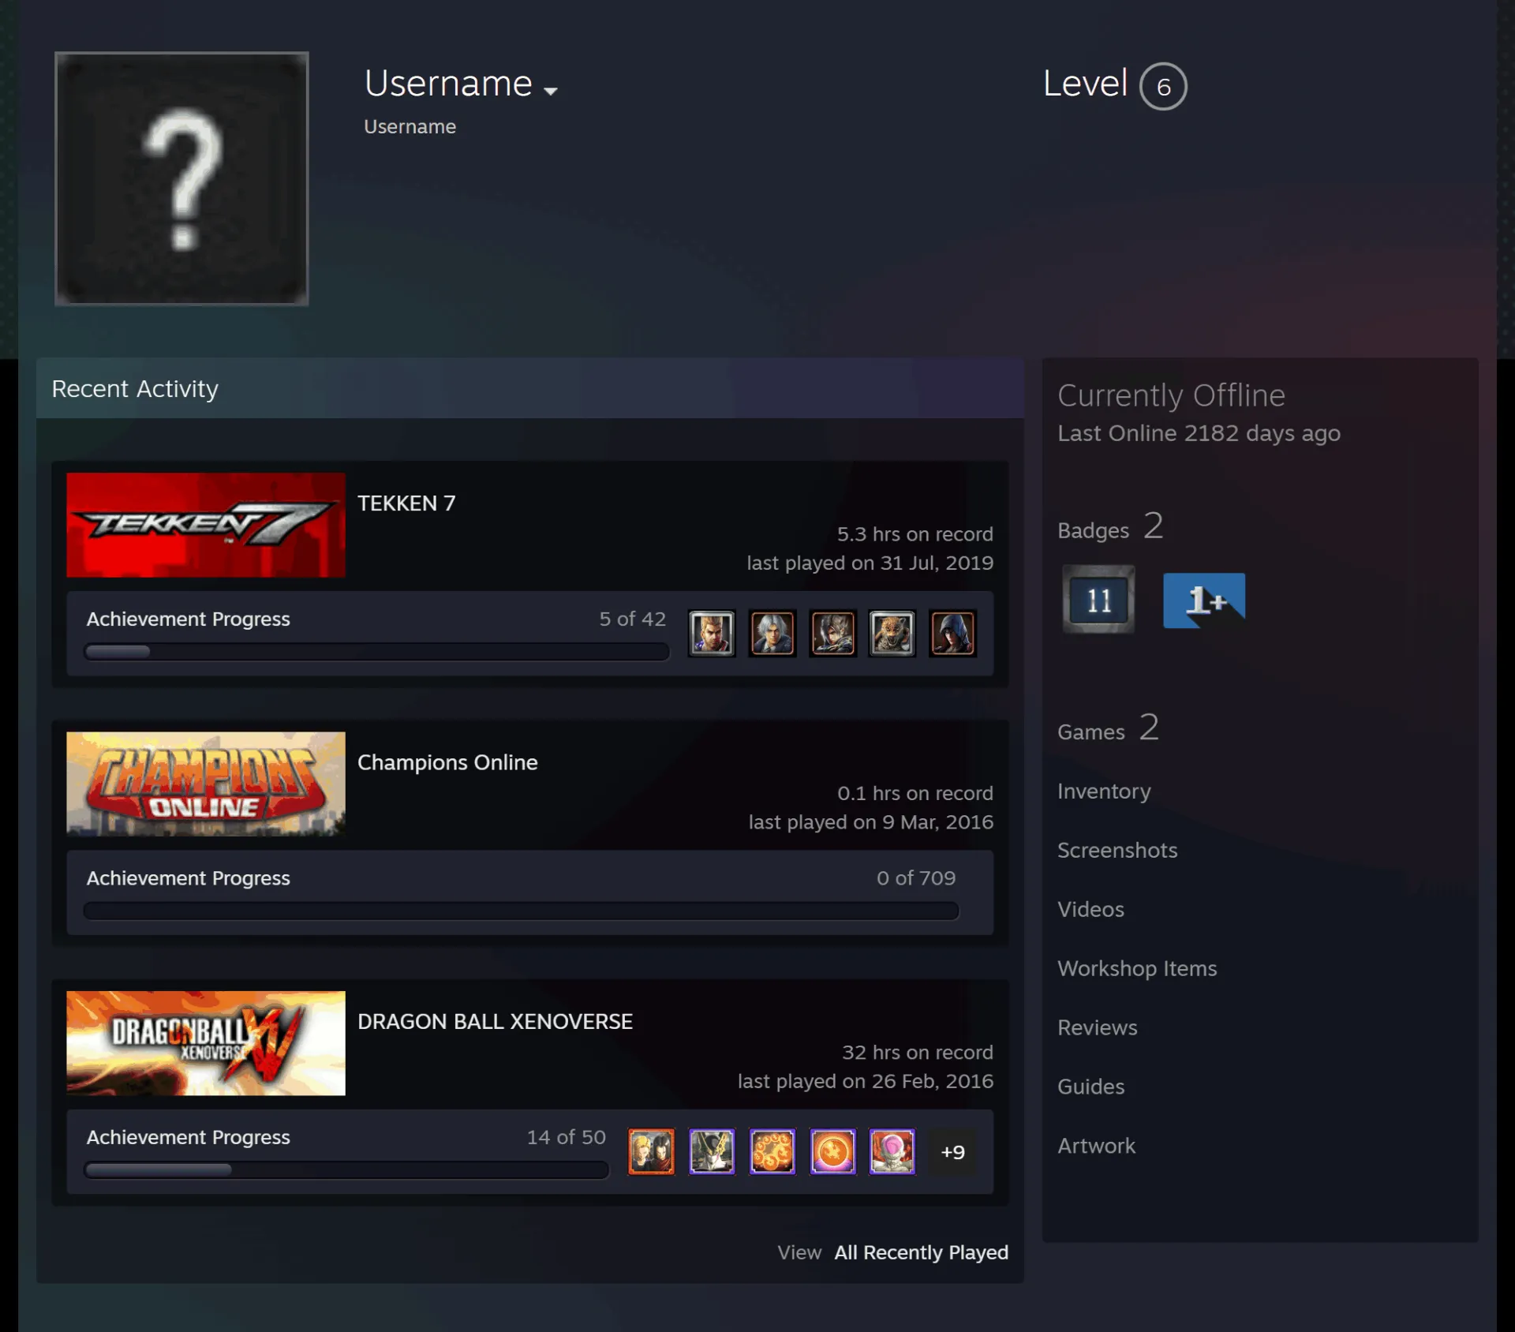
Task: Click "5 of 42" achievement count
Action: pos(632,619)
